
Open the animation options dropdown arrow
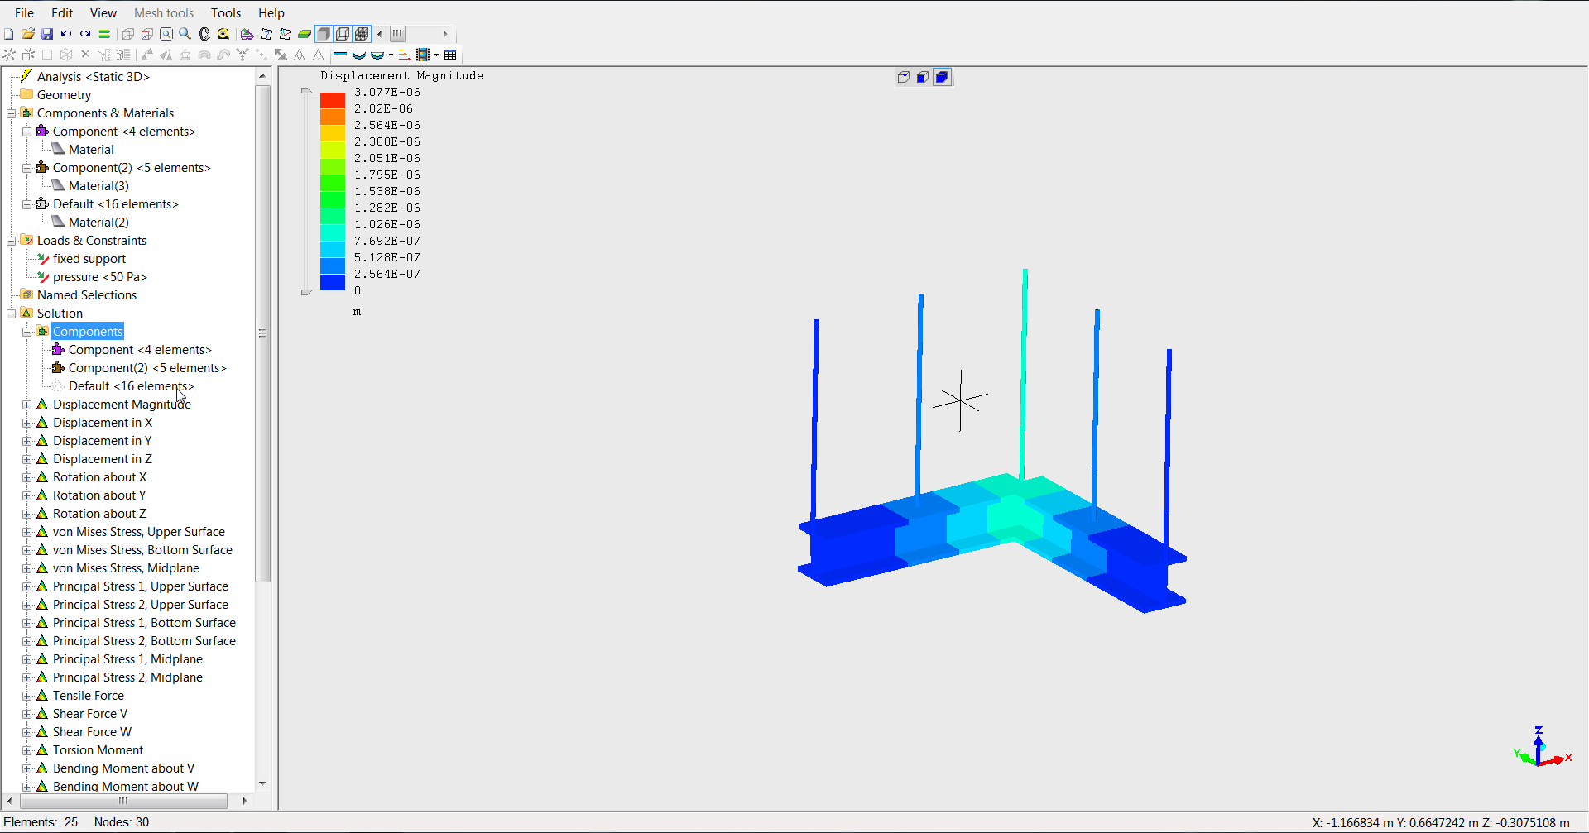(x=436, y=55)
